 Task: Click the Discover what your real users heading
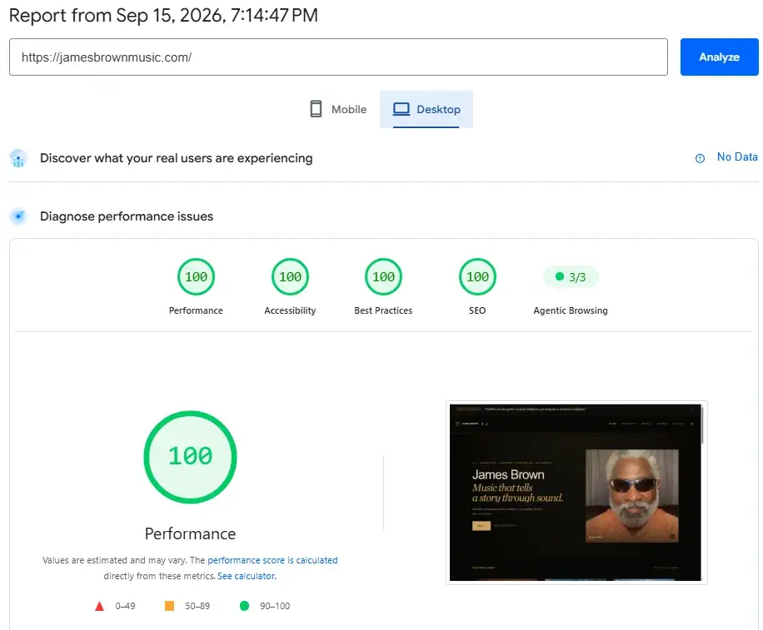[x=176, y=158]
